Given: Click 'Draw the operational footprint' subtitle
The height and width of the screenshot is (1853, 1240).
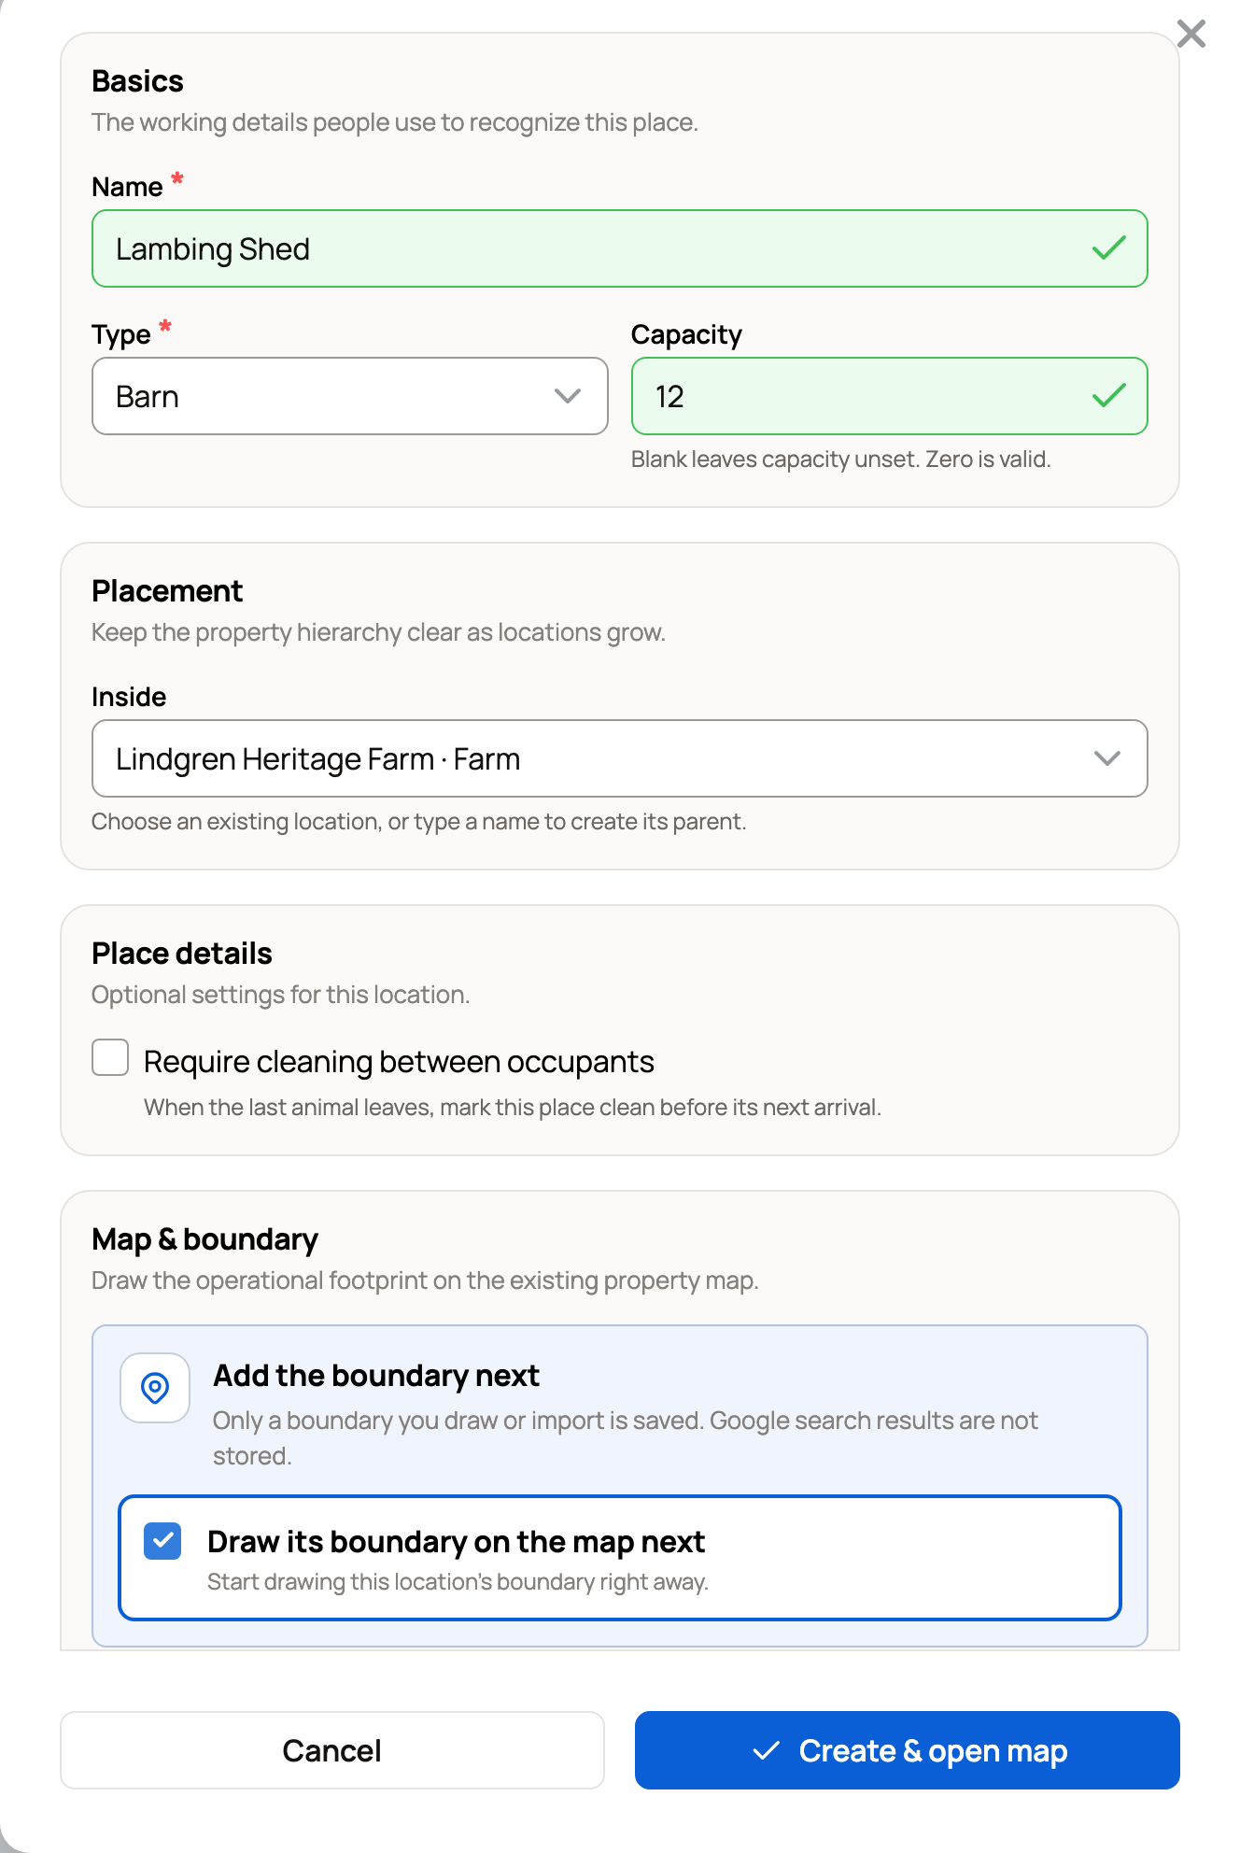Looking at the screenshot, I should (425, 1280).
